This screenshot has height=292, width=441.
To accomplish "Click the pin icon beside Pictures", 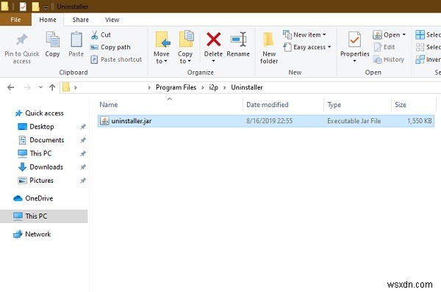I will pyautogui.click(x=83, y=180).
